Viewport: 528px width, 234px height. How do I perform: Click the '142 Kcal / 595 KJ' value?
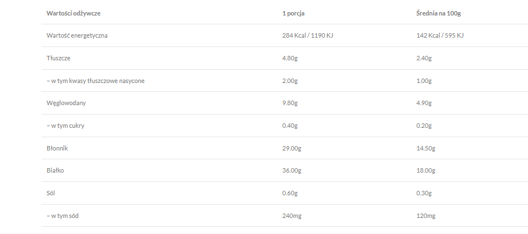(439, 35)
